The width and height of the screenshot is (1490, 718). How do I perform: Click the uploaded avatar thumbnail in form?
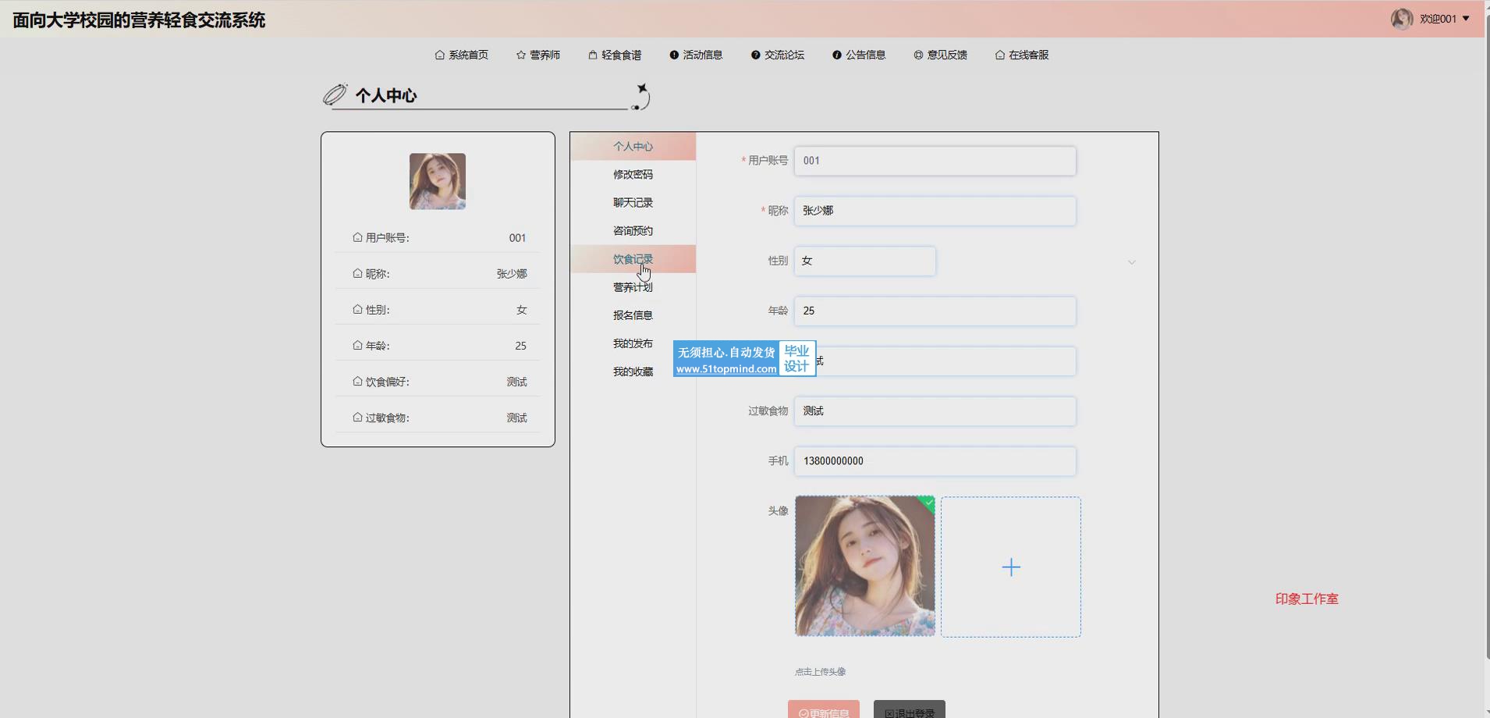(864, 566)
